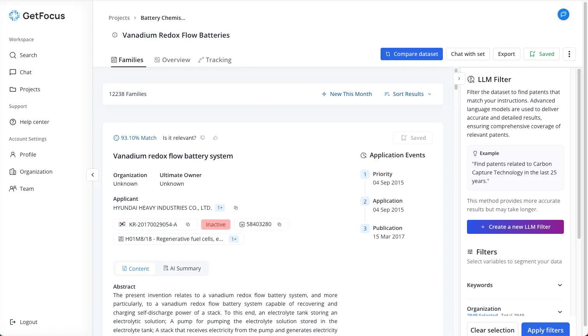This screenshot has width=588, height=336.
Task: Click the Export button
Action: pos(506,54)
